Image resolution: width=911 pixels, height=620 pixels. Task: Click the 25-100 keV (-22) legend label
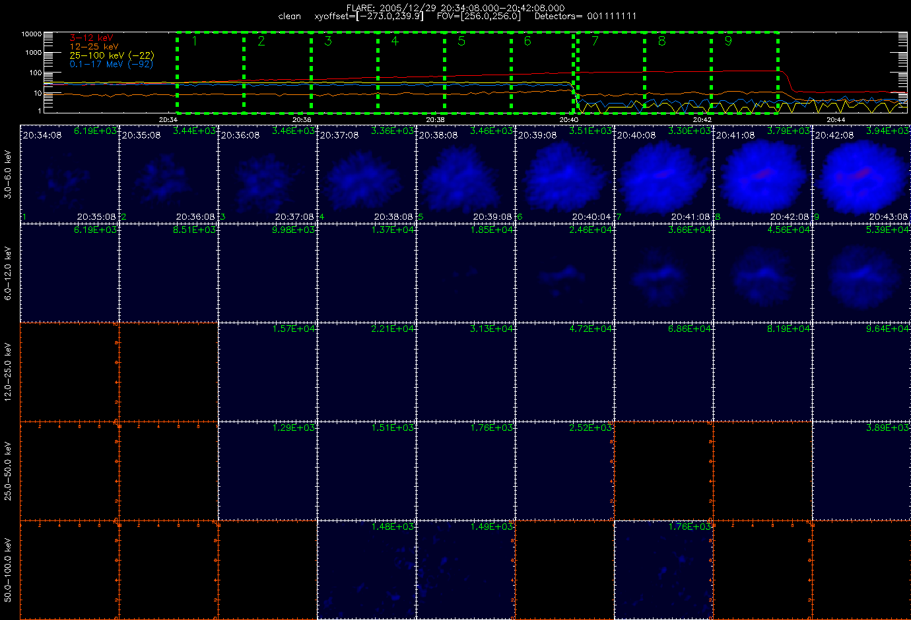[112, 55]
